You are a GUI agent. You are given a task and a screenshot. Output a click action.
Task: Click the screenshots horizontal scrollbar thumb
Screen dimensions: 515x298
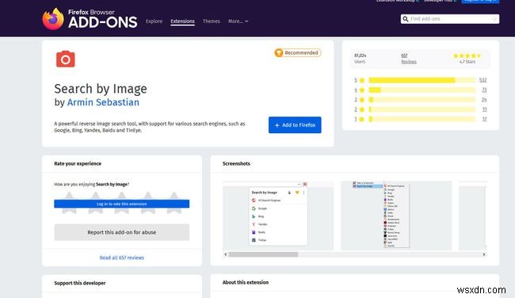point(263,254)
